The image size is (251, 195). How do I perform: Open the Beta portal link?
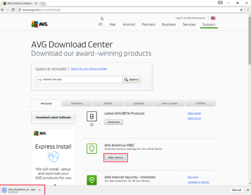pyautogui.click(x=194, y=113)
